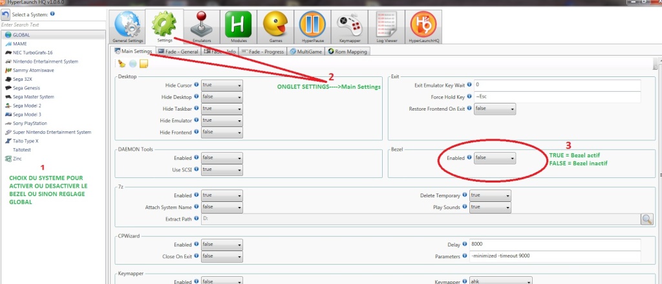Open the Bezel Enabled dropdown

pyautogui.click(x=495, y=158)
